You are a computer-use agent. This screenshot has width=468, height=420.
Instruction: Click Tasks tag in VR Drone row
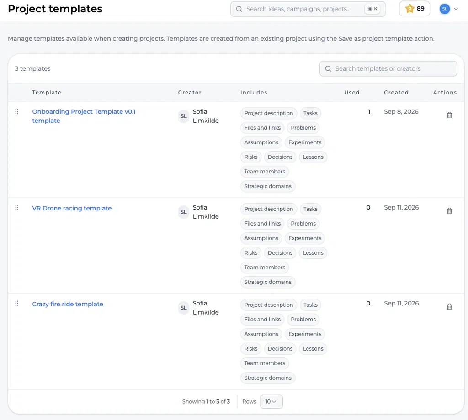point(310,209)
